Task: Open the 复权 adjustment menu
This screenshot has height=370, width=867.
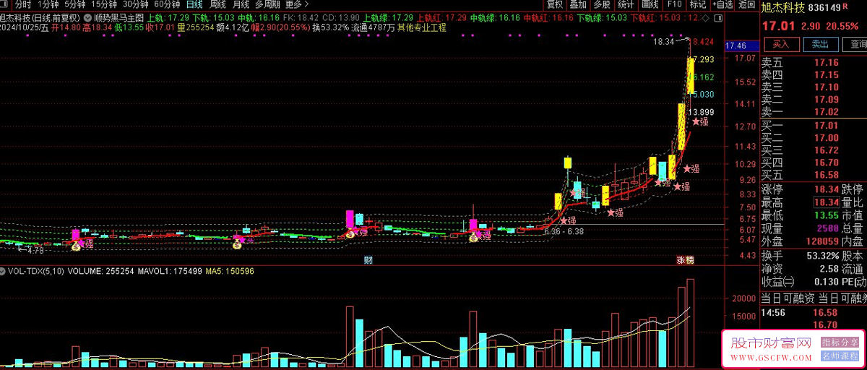Action: click(x=555, y=4)
